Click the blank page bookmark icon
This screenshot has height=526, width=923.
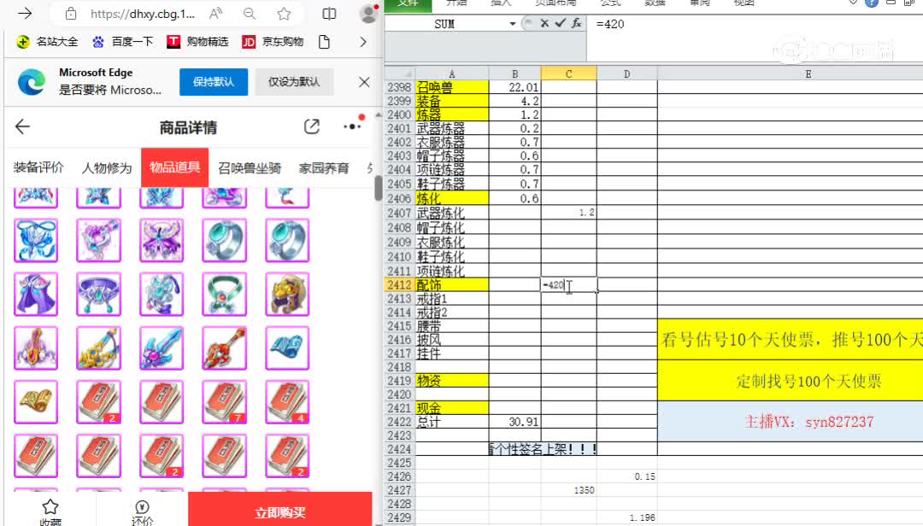324,42
